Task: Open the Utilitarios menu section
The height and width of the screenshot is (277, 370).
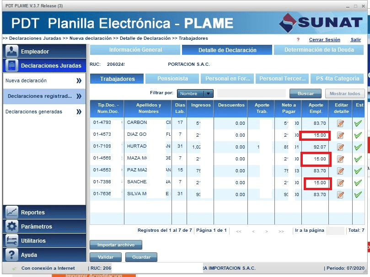Action: click(44, 240)
